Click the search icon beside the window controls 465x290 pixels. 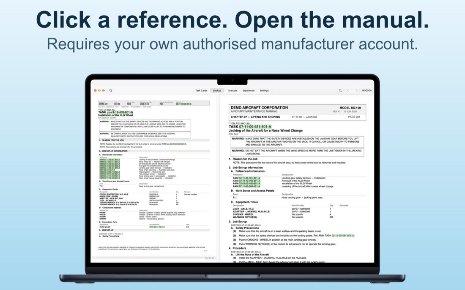tap(111, 91)
